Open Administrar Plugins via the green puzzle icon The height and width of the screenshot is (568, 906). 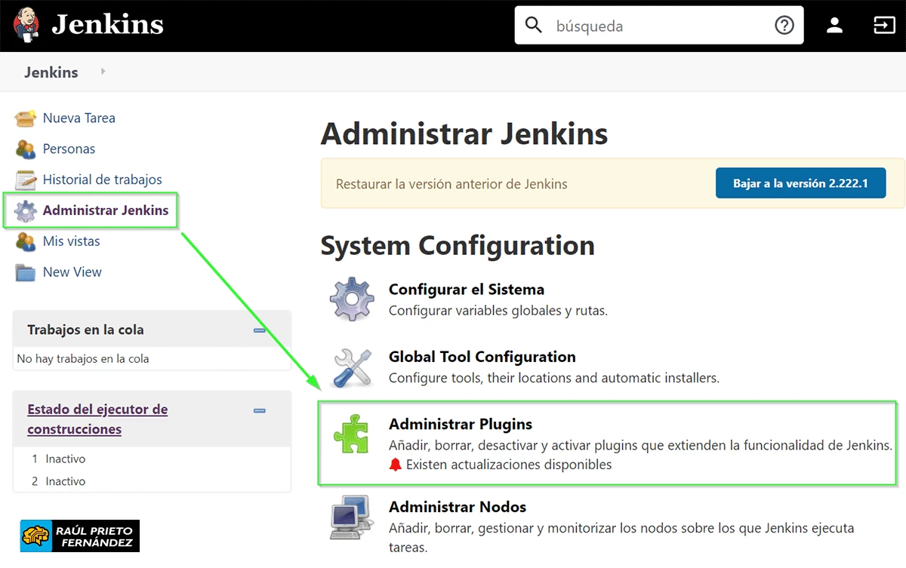pos(352,436)
